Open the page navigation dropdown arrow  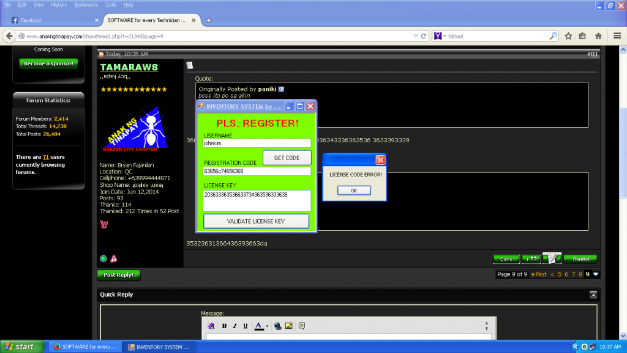coord(596,274)
